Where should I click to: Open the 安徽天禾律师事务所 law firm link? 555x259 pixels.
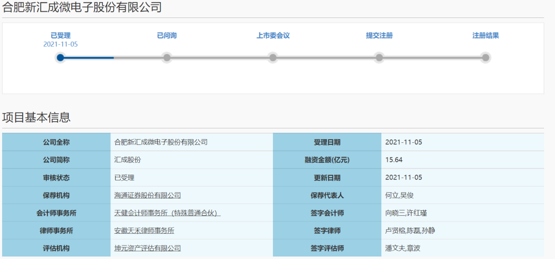(x=144, y=231)
